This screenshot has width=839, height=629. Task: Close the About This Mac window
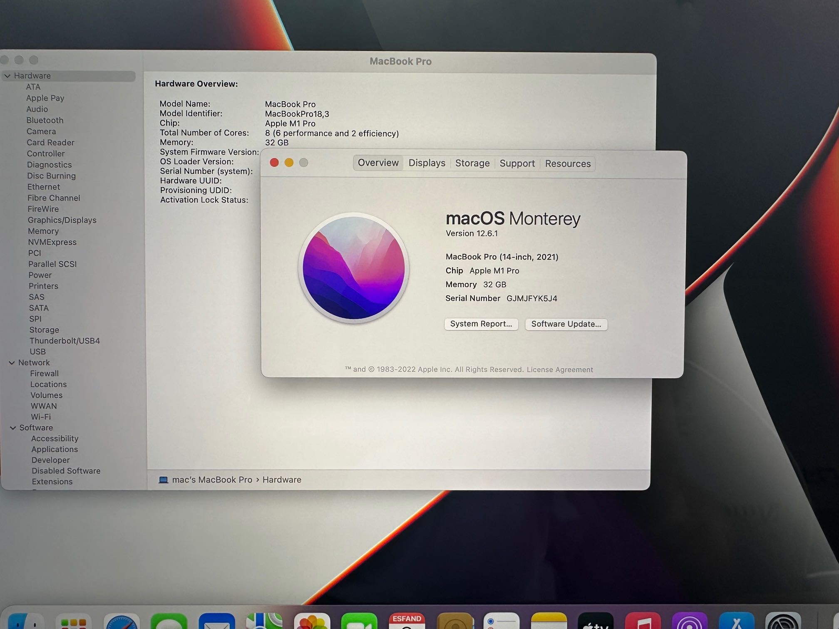click(274, 163)
